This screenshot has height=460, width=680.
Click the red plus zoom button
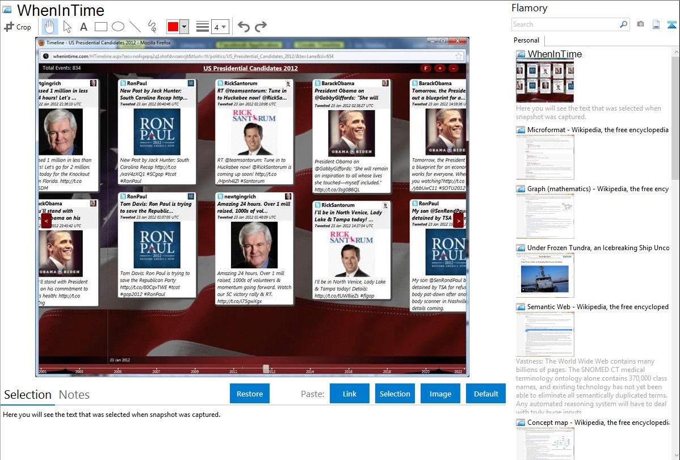440,69
